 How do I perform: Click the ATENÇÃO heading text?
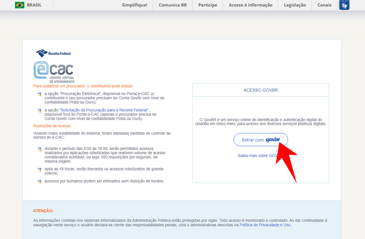tap(43, 211)
